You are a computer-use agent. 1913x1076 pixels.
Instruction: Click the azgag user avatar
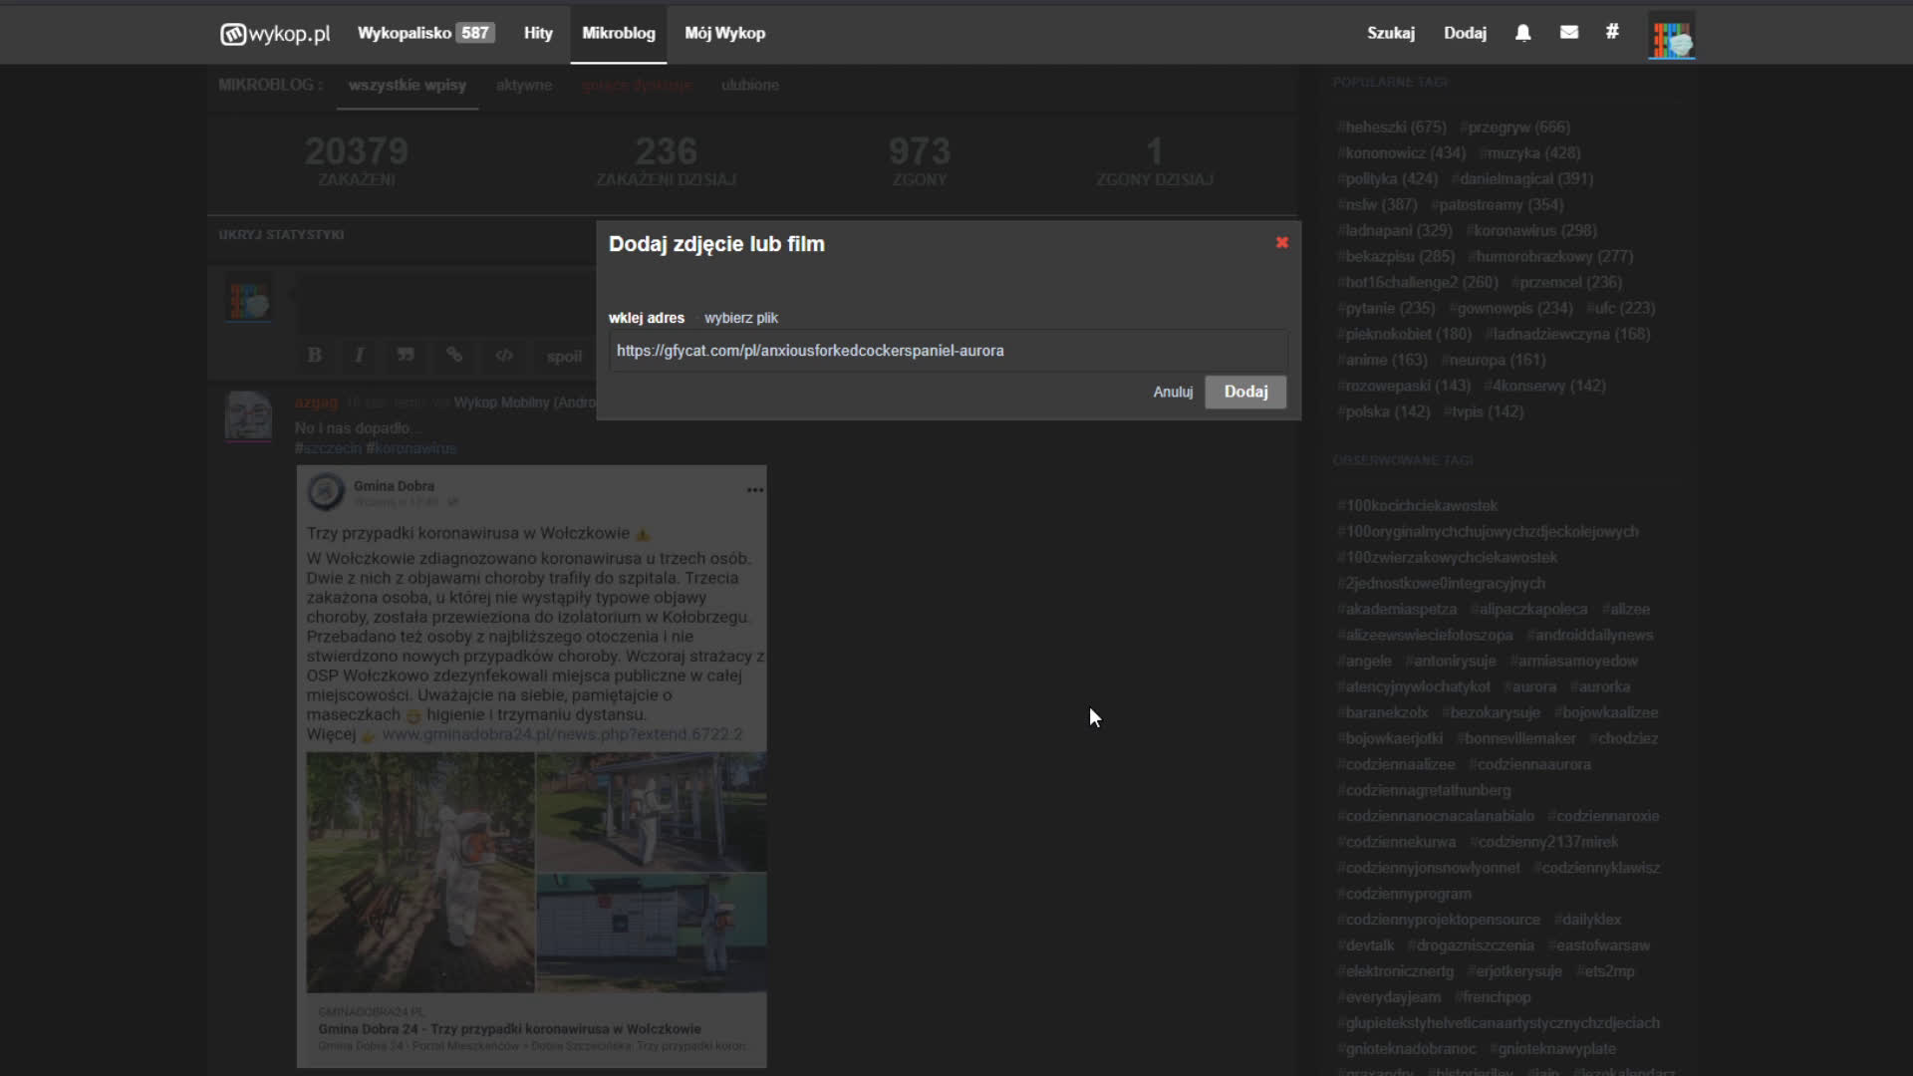248,415
